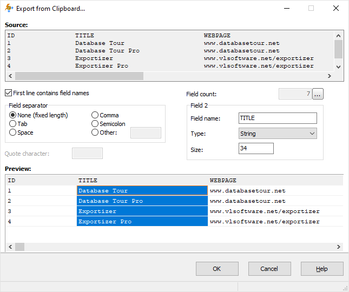The height and width of the screenshot is (292, 349).
Task: Click Preview webpage cell in row 1
Action: [x=275, y=190]
